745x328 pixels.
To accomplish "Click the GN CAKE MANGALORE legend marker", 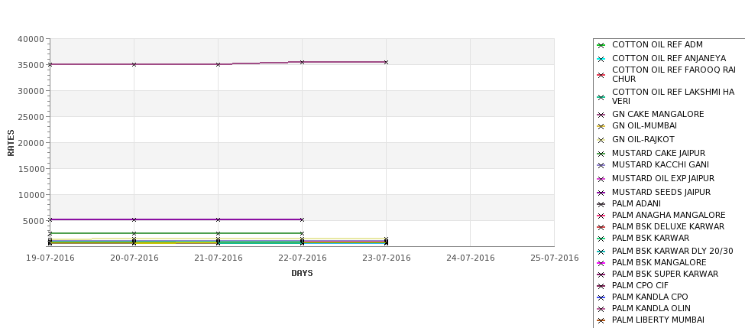I will pyautogui.click(x=601, y=115).
